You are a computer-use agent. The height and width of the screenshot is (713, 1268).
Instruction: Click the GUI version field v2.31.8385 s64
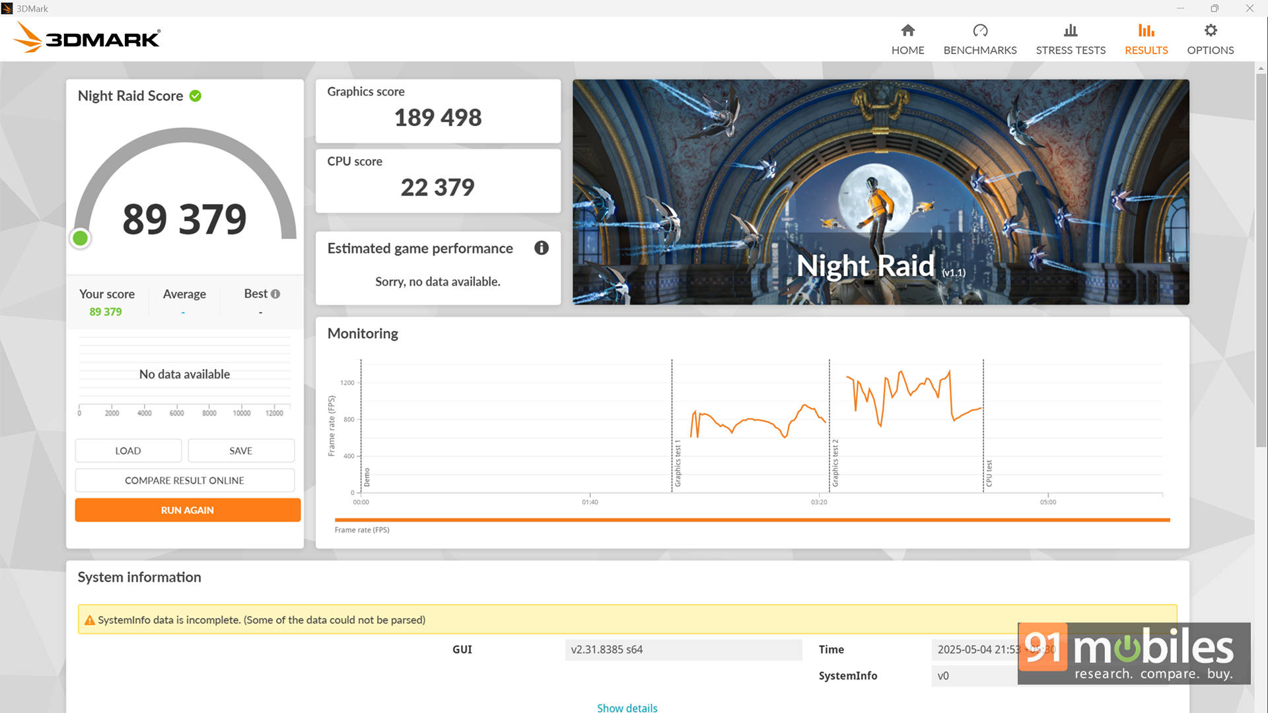(684, 650)
